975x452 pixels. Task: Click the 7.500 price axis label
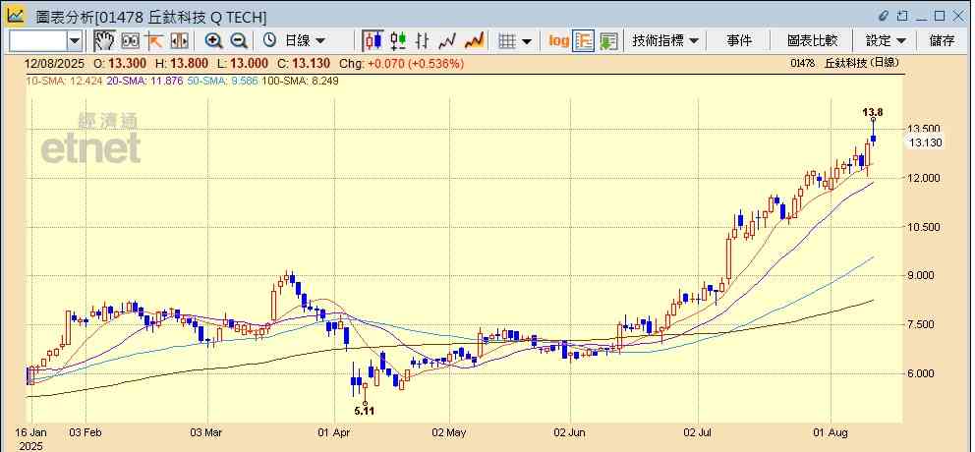point(923,325)
